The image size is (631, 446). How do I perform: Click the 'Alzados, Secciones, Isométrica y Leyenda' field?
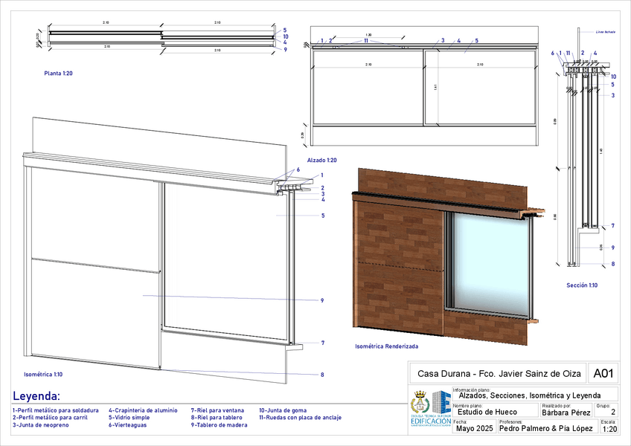click(536, 395)
